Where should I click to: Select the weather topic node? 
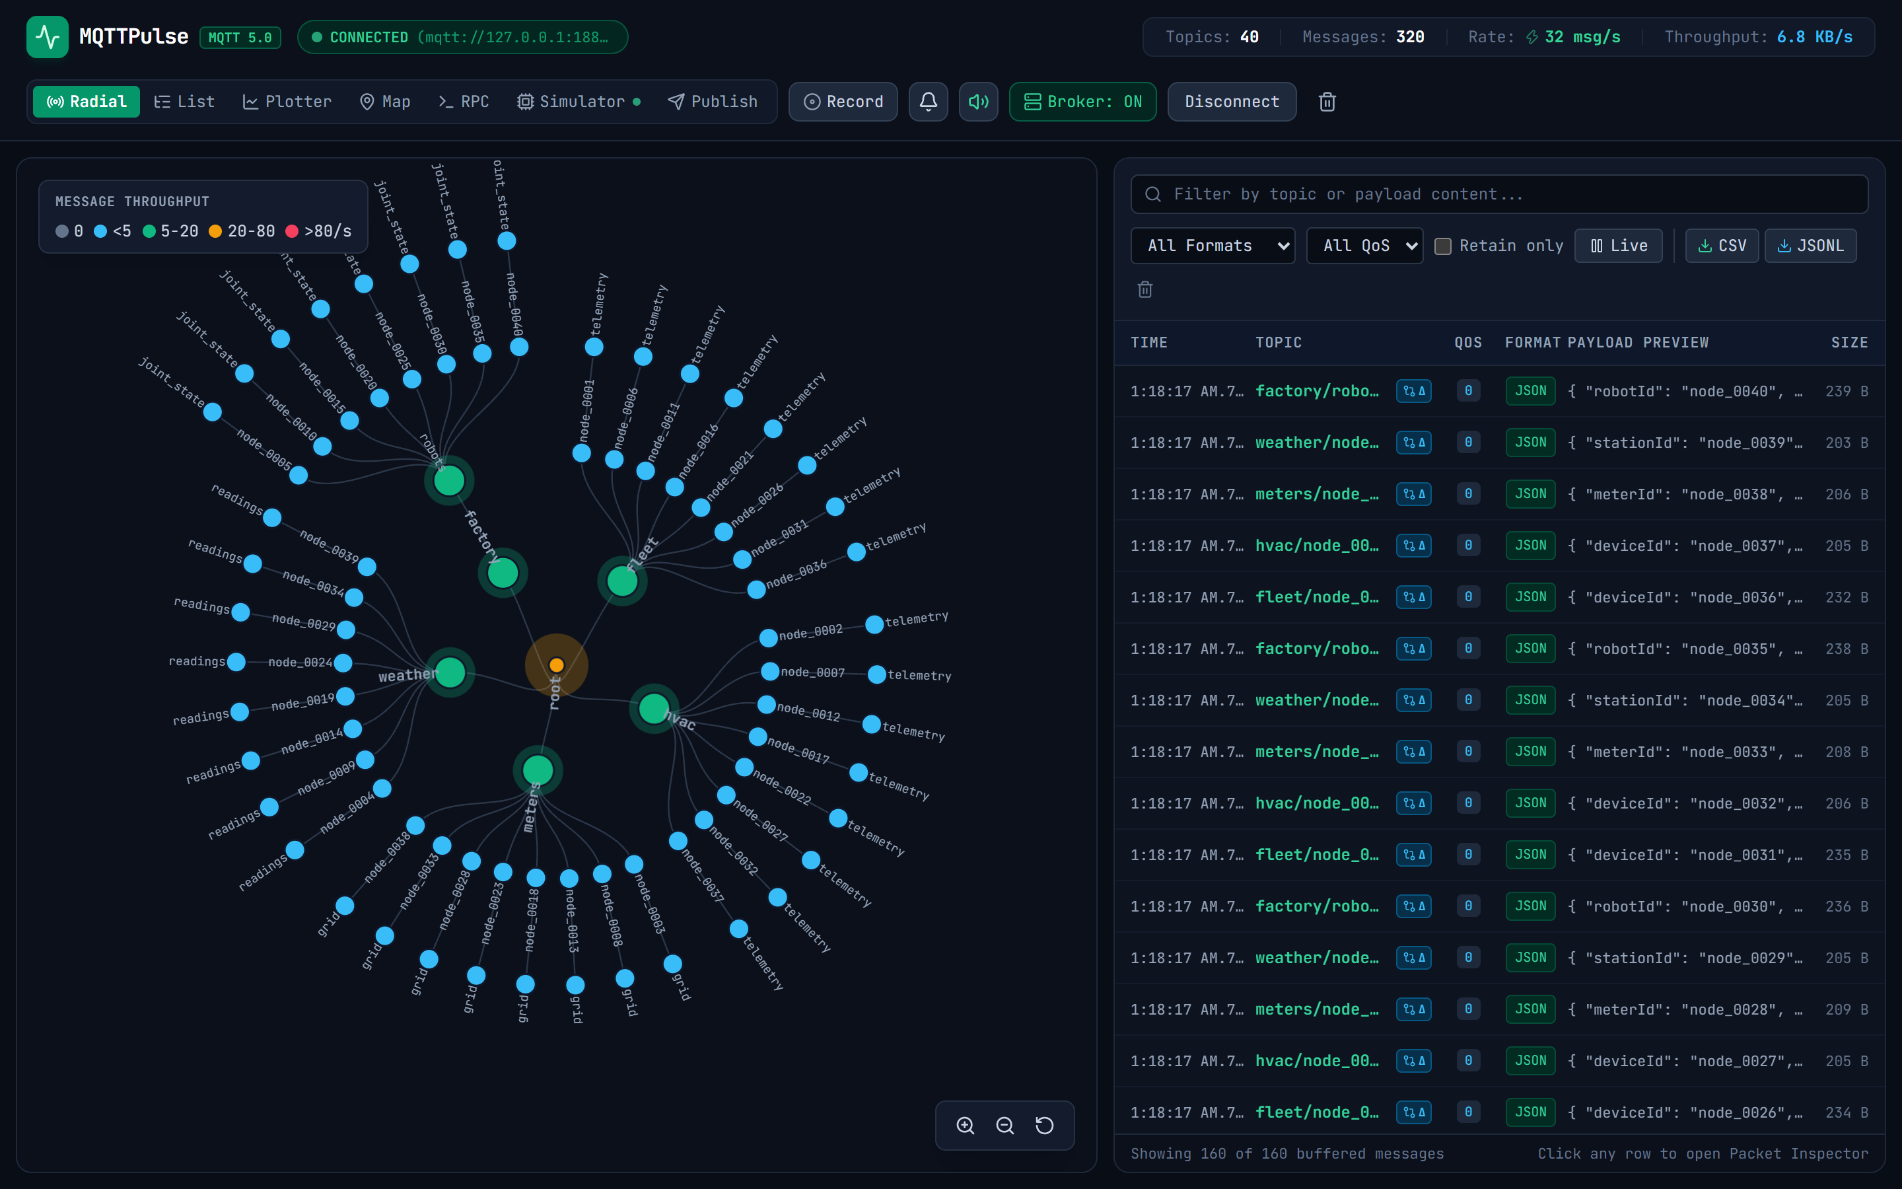tap(450, 672)
